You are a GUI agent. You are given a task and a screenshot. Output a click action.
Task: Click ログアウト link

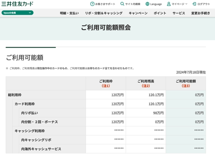click(x=203, y=4)
